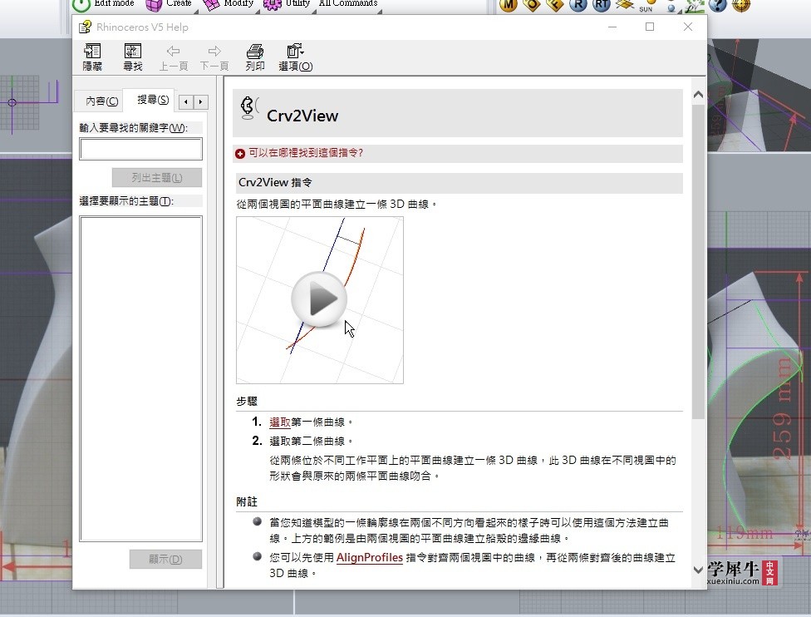
Task: Click the 顯示(D) button
Action: 165,559
